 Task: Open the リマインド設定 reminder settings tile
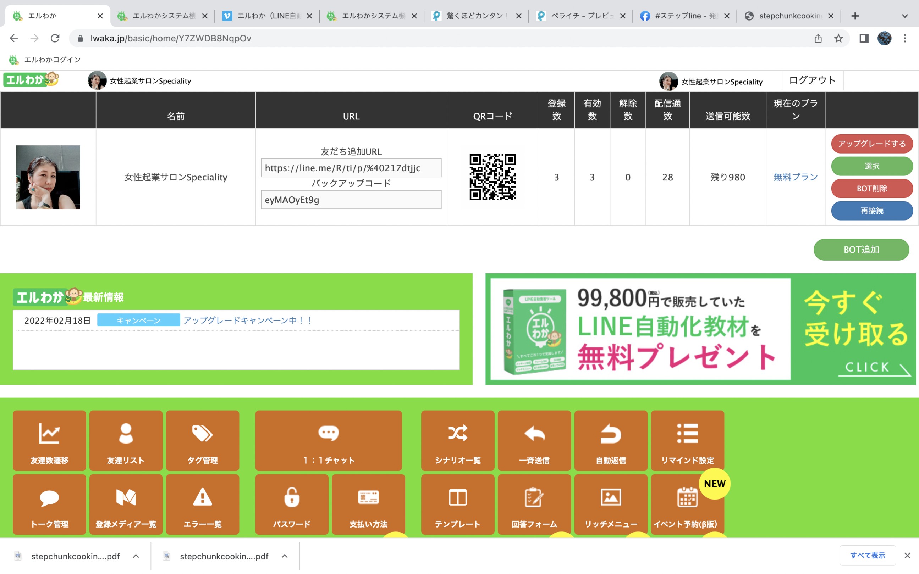tap(688, 440)
